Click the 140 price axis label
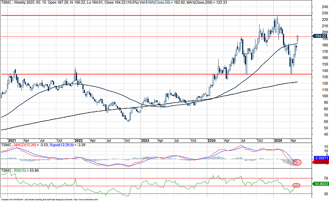Screen dimensions: 329x201 [325, 71]
